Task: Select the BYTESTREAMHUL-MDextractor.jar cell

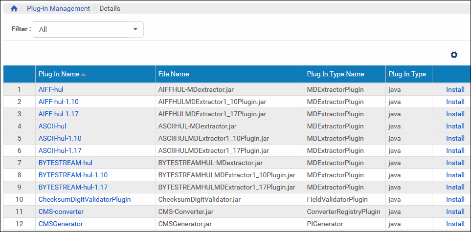Action: click(x=230, y=163)
